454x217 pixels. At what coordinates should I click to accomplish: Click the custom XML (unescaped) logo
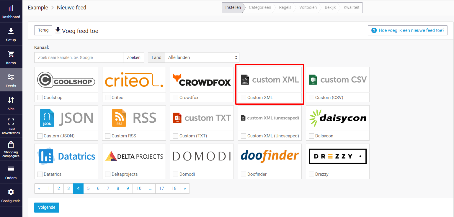[x=270, y=118]
